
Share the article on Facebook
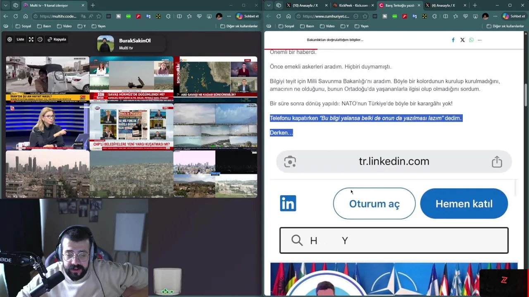click(x=453, y=40)
